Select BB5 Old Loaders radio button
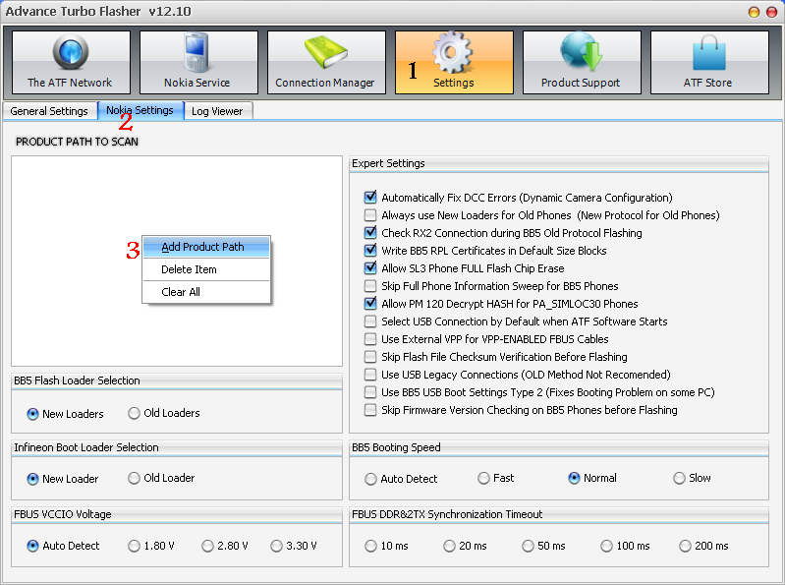 click(134, 413)
